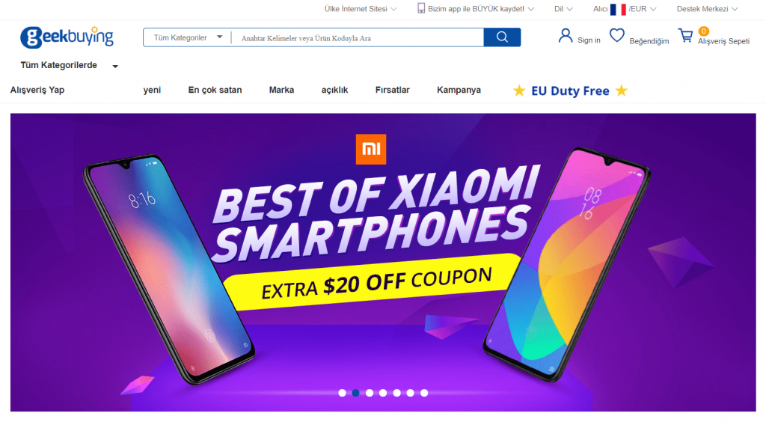Click the user account icon
Image resolution: width=766 pixels, height=425 pixels.
click(566, 36)
